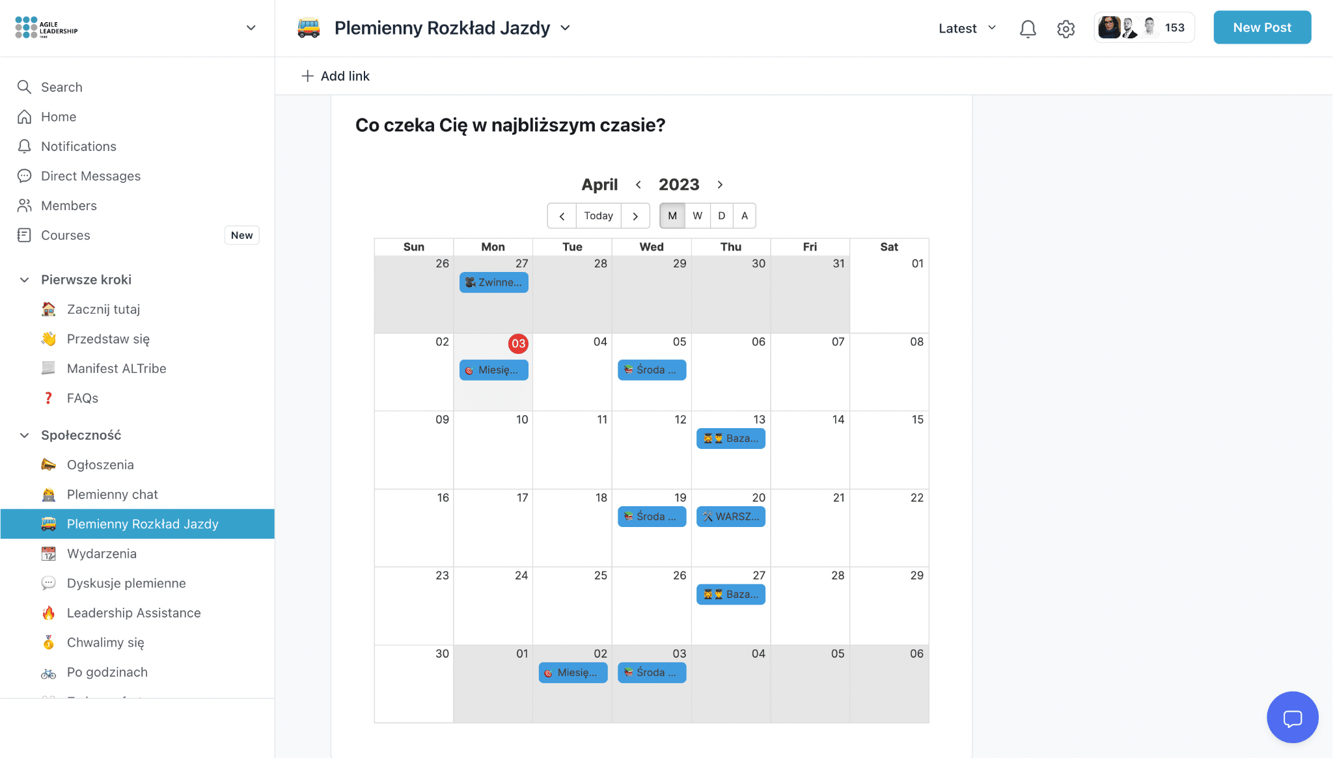Switch calendar to Agenda view (A)
The height and width of the screenshot is (758, 1333).
[745, 215]
